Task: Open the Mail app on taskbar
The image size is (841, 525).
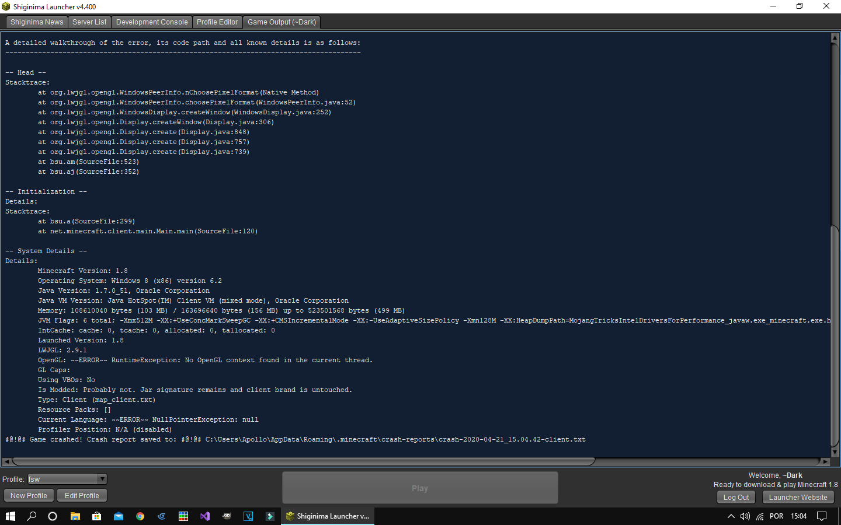Action: click(x=119, y=516)
